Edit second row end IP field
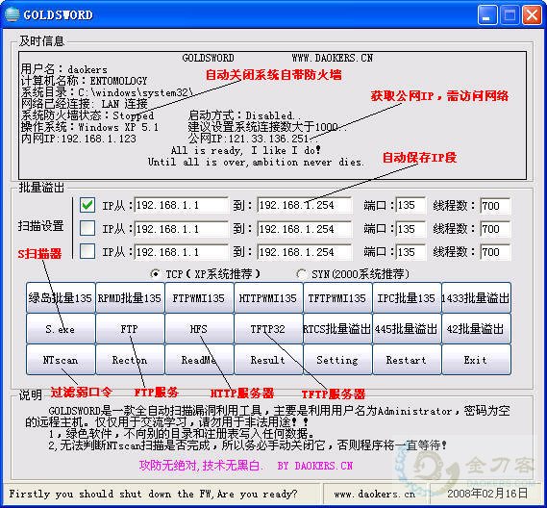 click(304, 229)
